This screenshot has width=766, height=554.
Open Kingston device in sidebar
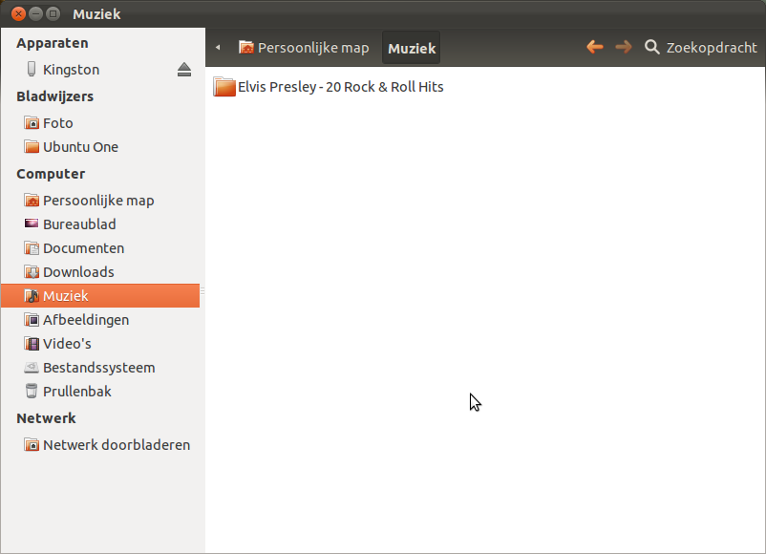click(x=71, y=70)
